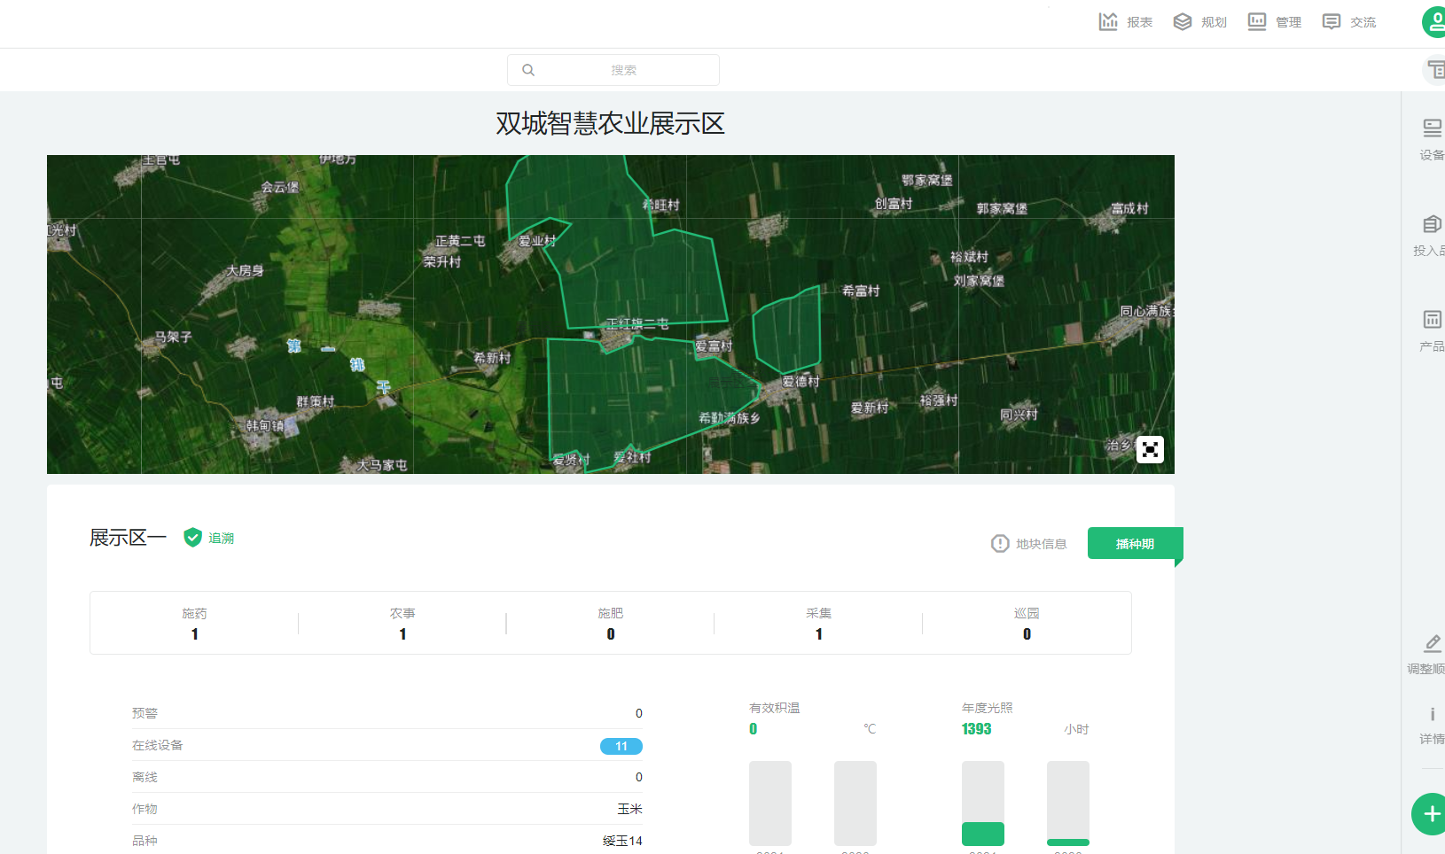Toggle map fullscreen view
This screenshot has width=1445, height=854.
pos(1150,450)
